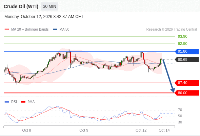
Task: Click the 30 MIN timeframe badge
Action: coord(49,6)
